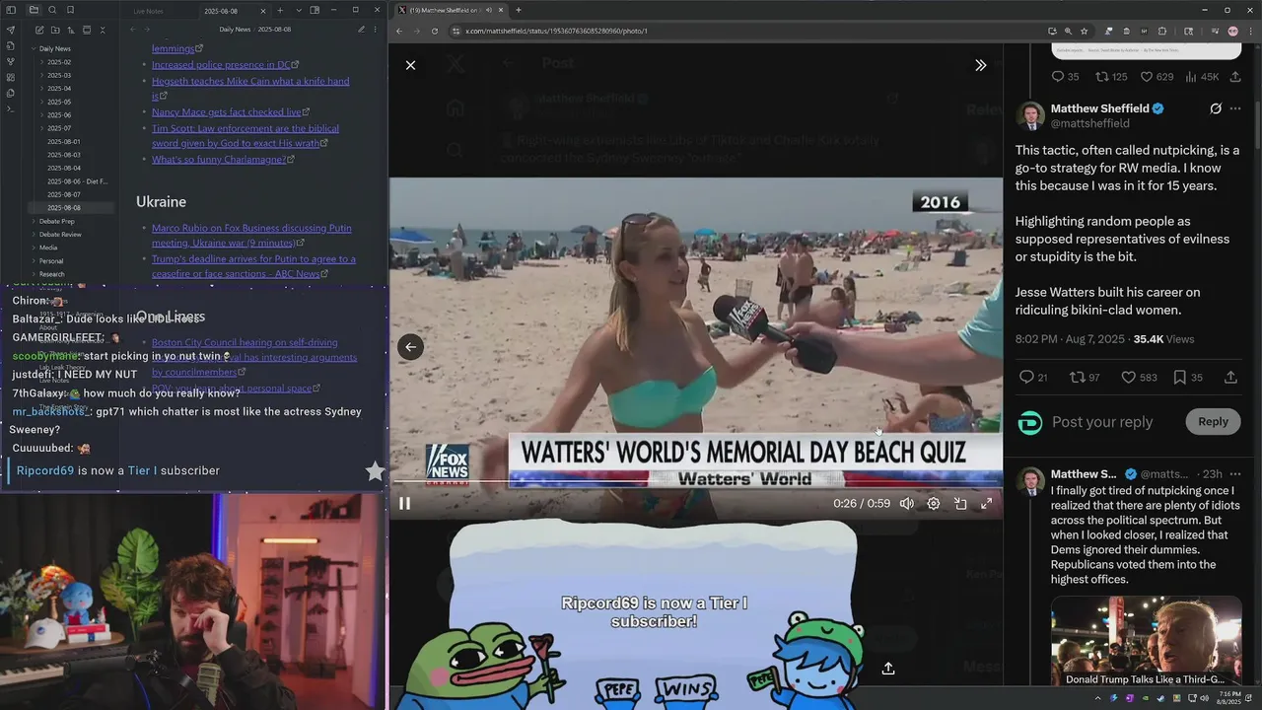Click 'Post your reply' text field
Viewport: 1262px width, 710px height.
coord(1101,422)
